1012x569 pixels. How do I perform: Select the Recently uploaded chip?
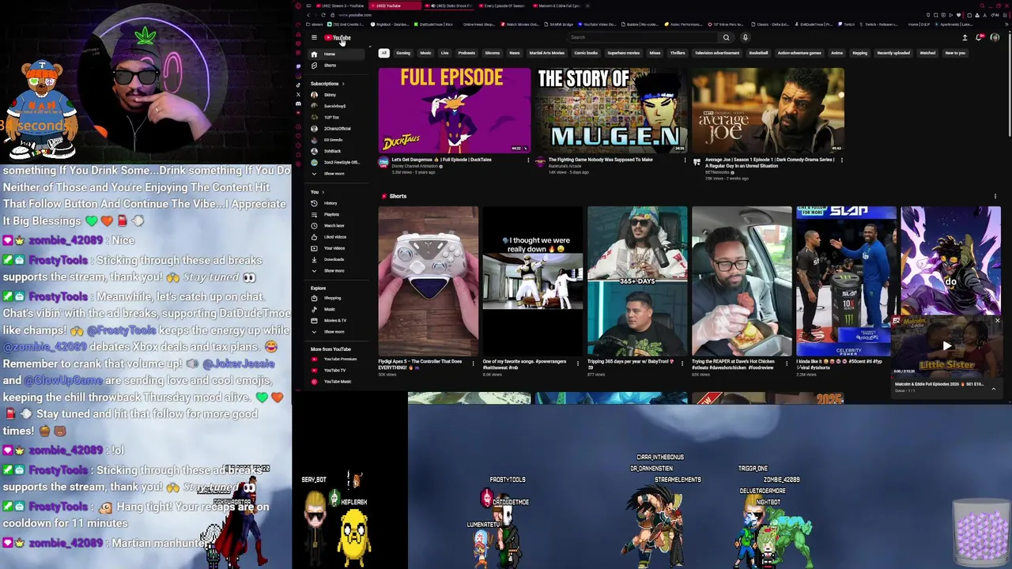point(893,53)
